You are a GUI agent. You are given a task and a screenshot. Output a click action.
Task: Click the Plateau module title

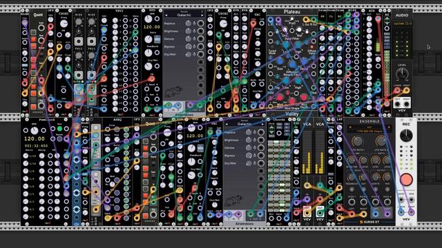pyautogui.click(x=291, y=12)
